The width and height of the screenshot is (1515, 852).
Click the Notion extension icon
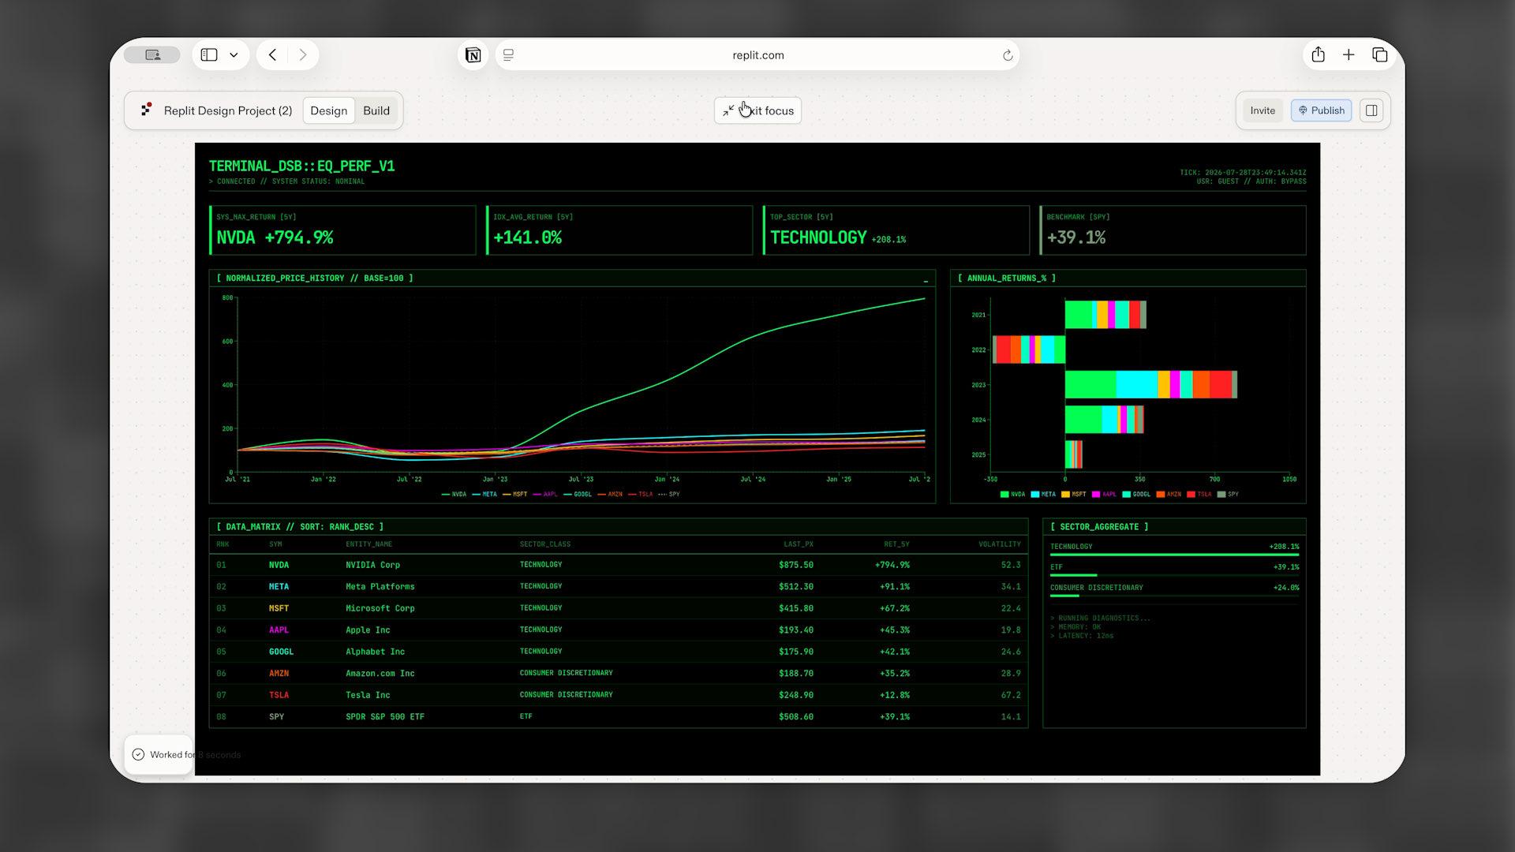click(473, 55)
